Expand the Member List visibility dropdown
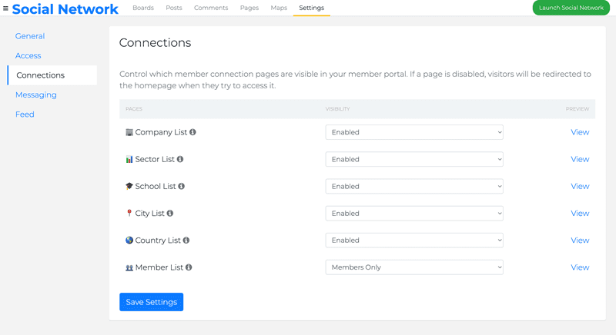The width and height of the screenshot is (616, 335). tap(414, 267)
